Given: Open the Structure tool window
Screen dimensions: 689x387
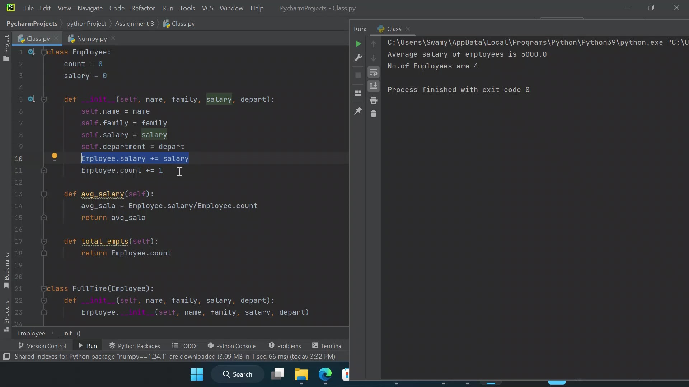Looking at the screenshot, I should coord(6,316).
